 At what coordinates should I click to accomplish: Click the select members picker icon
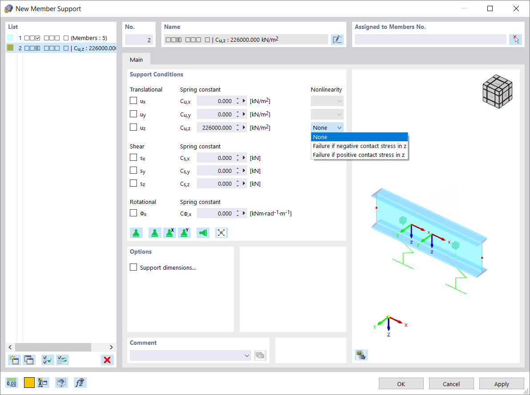[x=515, y=40]
